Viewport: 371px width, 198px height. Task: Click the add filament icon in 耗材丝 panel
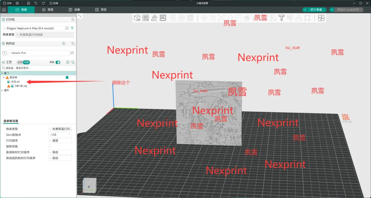pos(64,43)
